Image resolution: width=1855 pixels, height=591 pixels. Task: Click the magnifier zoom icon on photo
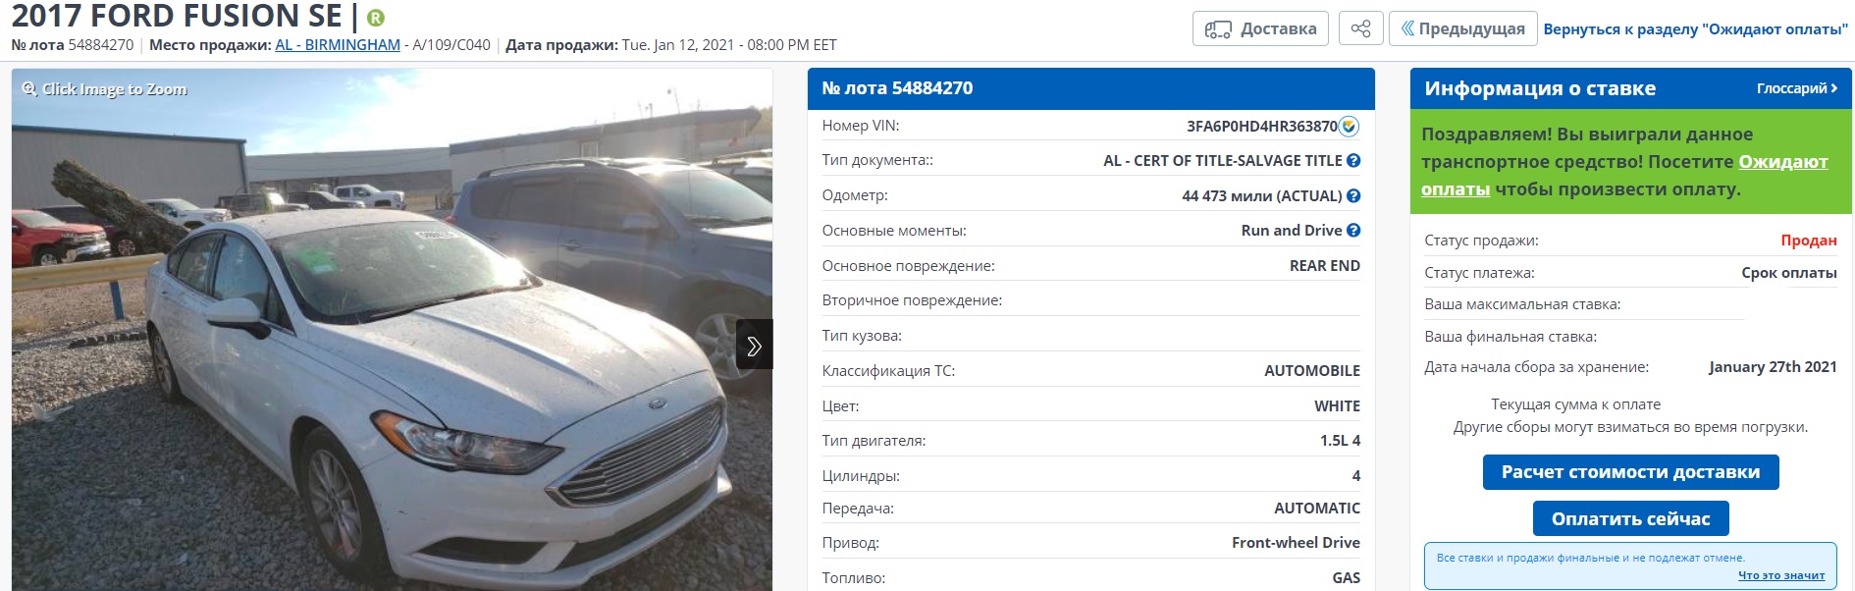[29, 88]
